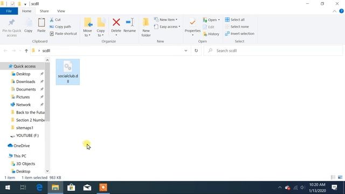Collapse the ribbon with the caret
Image resolution: width=345 pixels, height=194 pixels.
coord(334,11)
